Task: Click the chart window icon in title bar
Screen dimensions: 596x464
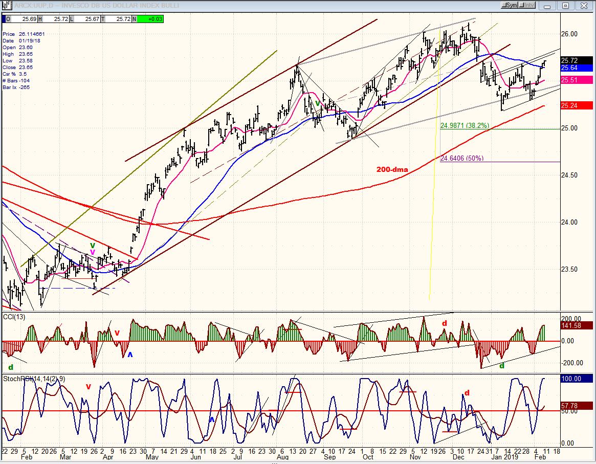Action: point(5,5)
